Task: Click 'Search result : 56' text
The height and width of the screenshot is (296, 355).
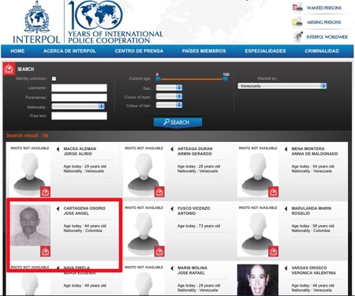Action: (x=28, y=136)
